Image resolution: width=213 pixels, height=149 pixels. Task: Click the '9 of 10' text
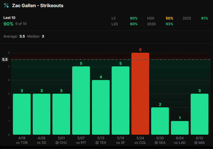point(21,24)
